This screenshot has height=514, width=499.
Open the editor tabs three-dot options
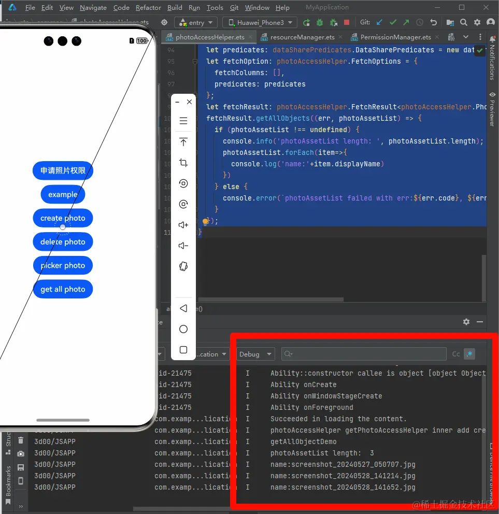pyautogui.click(x=480, y=37)
